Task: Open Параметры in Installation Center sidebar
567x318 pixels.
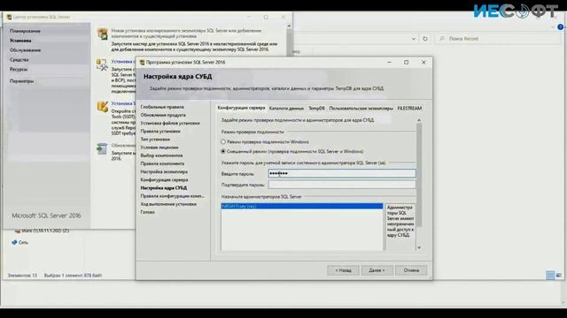Action: pyautogui.click(x=21, y=81)
